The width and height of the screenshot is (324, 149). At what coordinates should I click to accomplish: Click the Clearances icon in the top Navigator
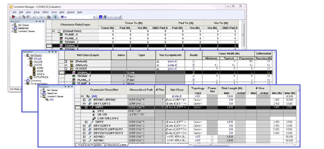pyautogui.click(x=15, y=28)
